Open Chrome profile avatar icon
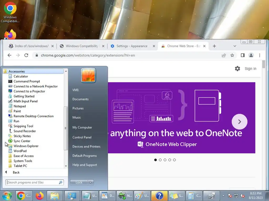This screenshot has height=201, width=269. (x=251, y=55)
